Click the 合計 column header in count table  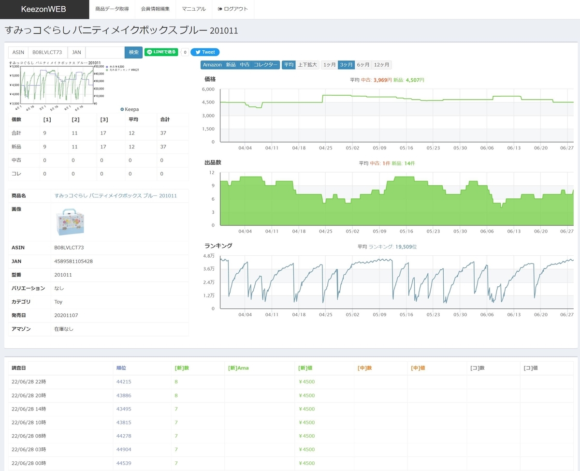click(x=164, y=119)
